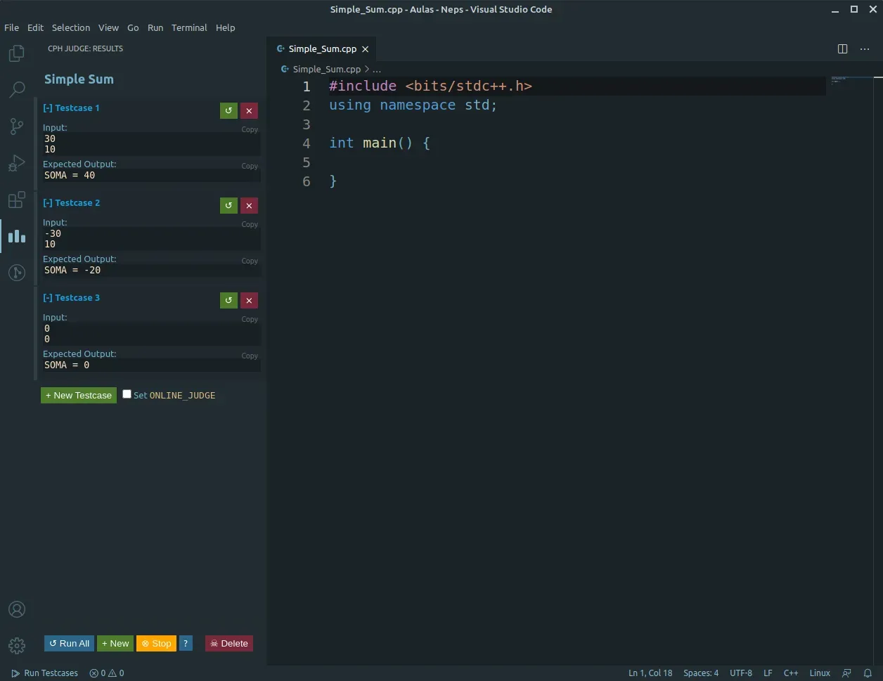Copy Testcase 2 expected output

coord(250,261)
